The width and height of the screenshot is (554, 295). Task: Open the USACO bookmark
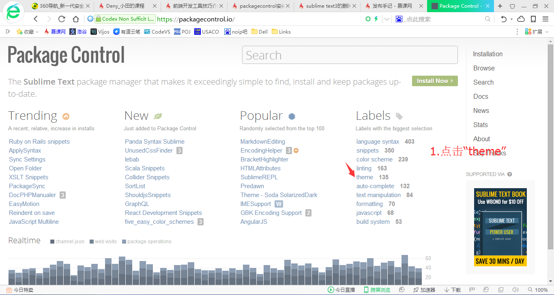click(x=206, y=32)
